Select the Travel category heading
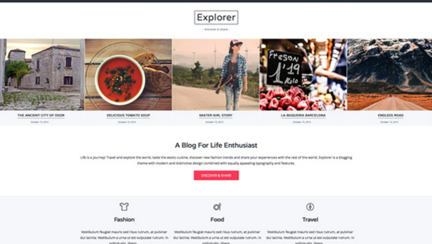The image size is (432, 244). tap(310, 219)
